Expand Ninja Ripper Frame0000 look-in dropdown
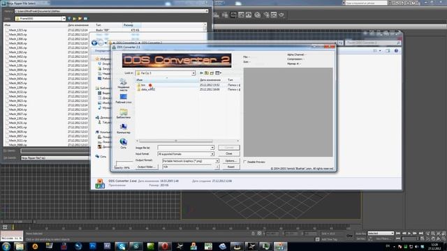Viewport: 447px width, 251px height. pyautogui.click(x=64, y=19)
